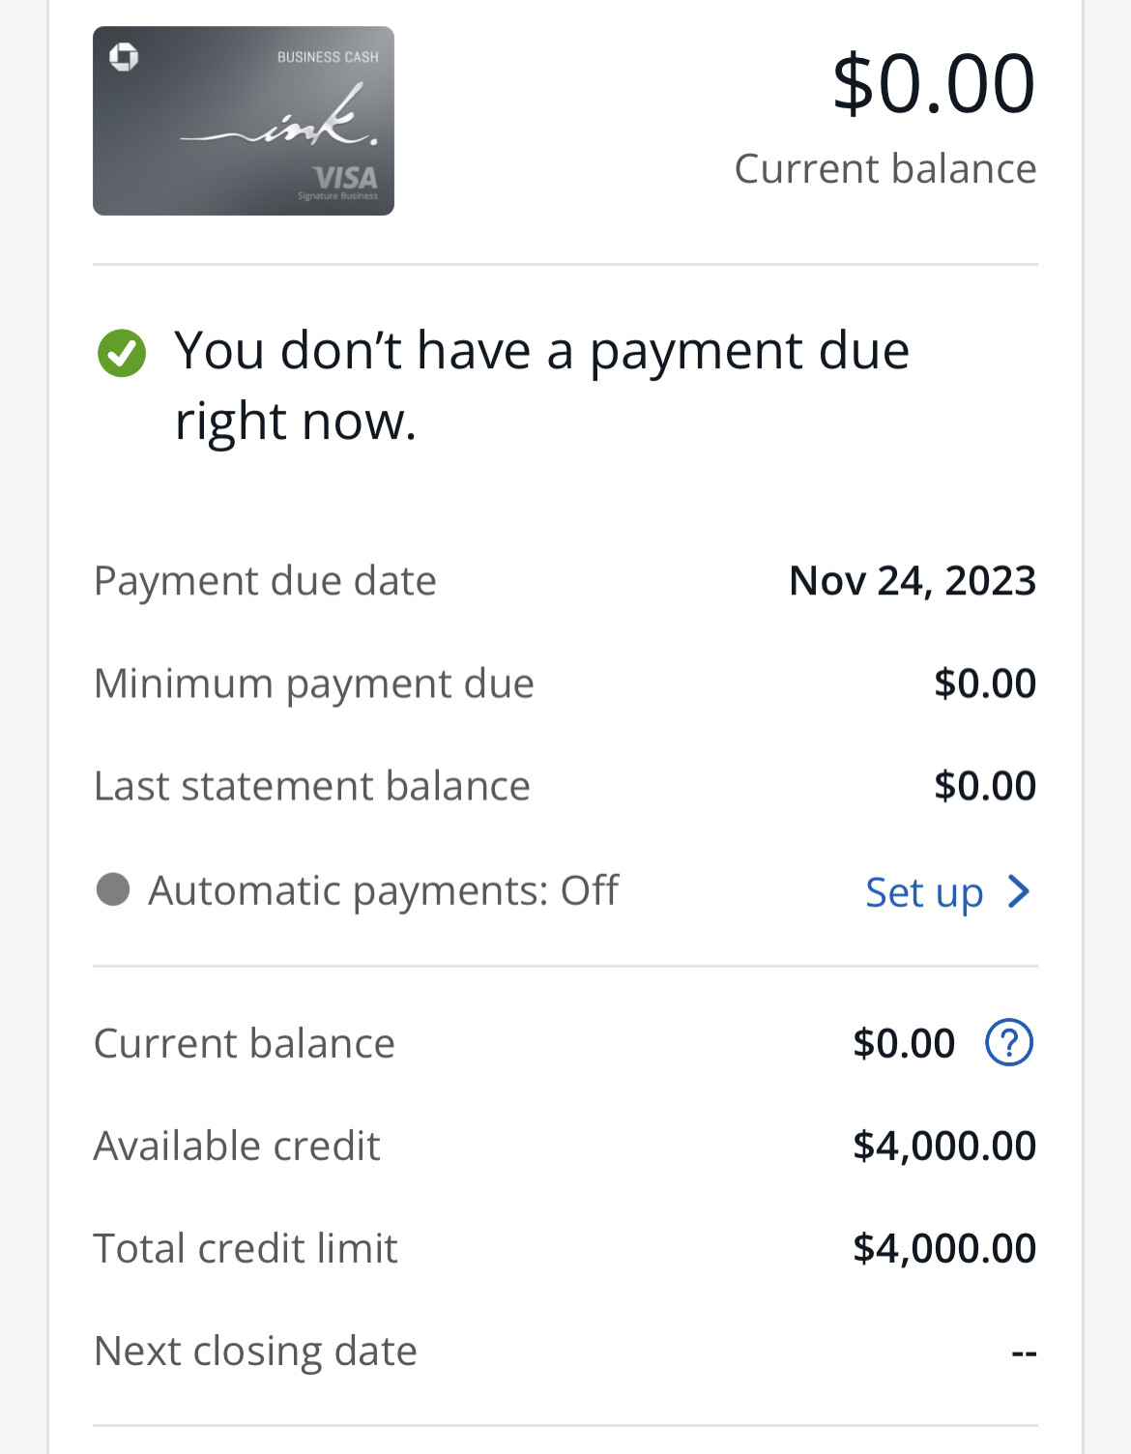Viewport: 1131px width, 1454px height.
Task: Tap the chevron arrow beside Set up
Action: pos(1018,891)
